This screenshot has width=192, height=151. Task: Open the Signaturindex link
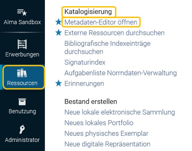pyautogui.click(x=85, y=62)
